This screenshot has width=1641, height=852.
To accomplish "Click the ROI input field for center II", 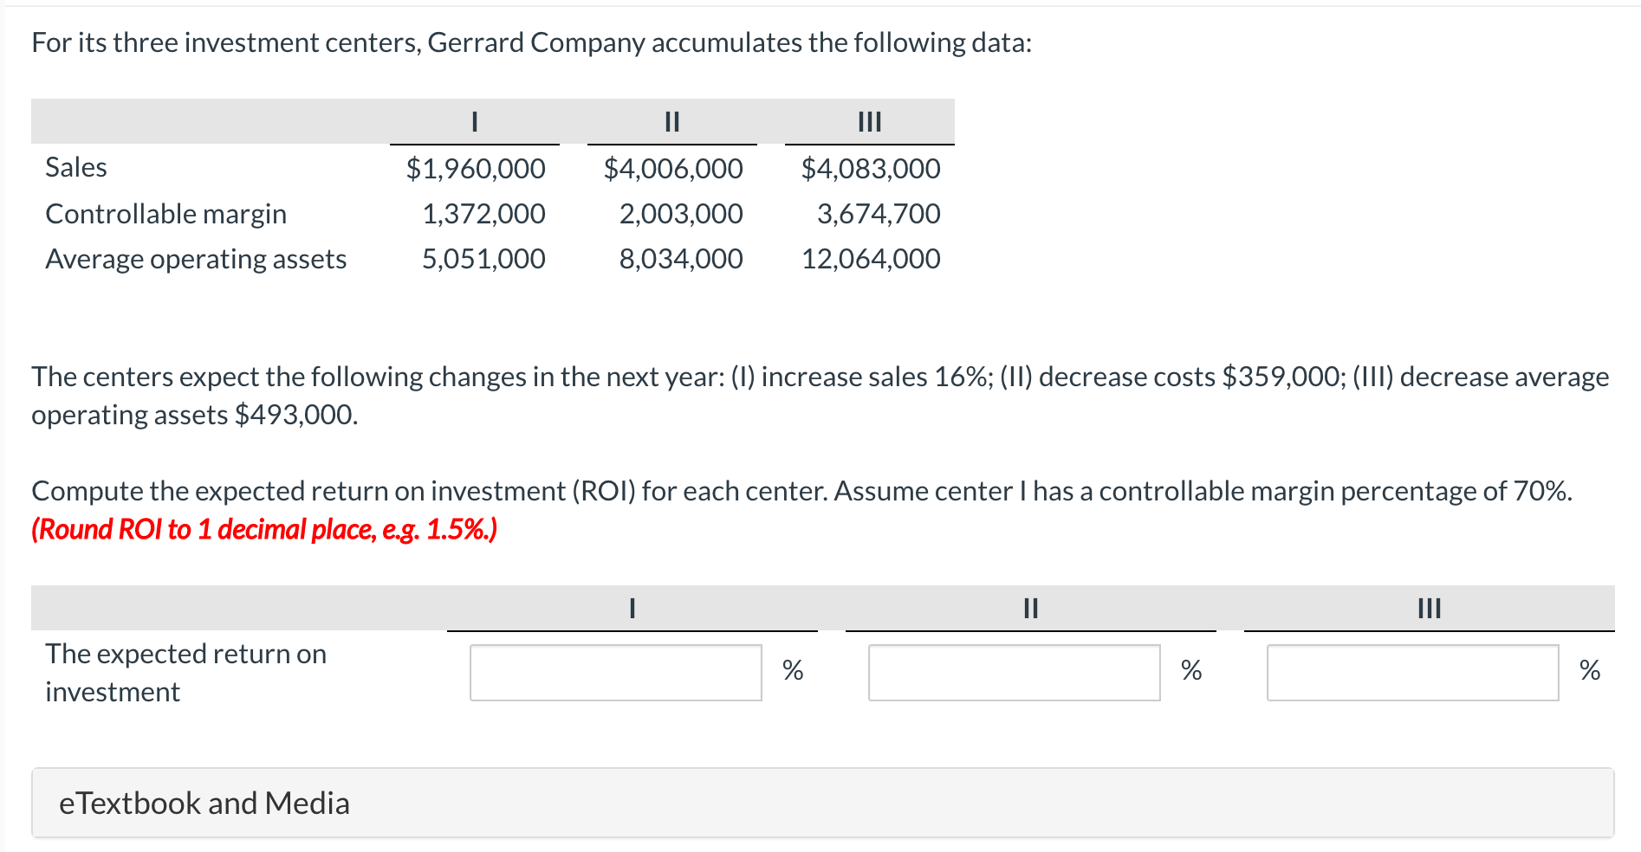I will (x=1014, y=671).
